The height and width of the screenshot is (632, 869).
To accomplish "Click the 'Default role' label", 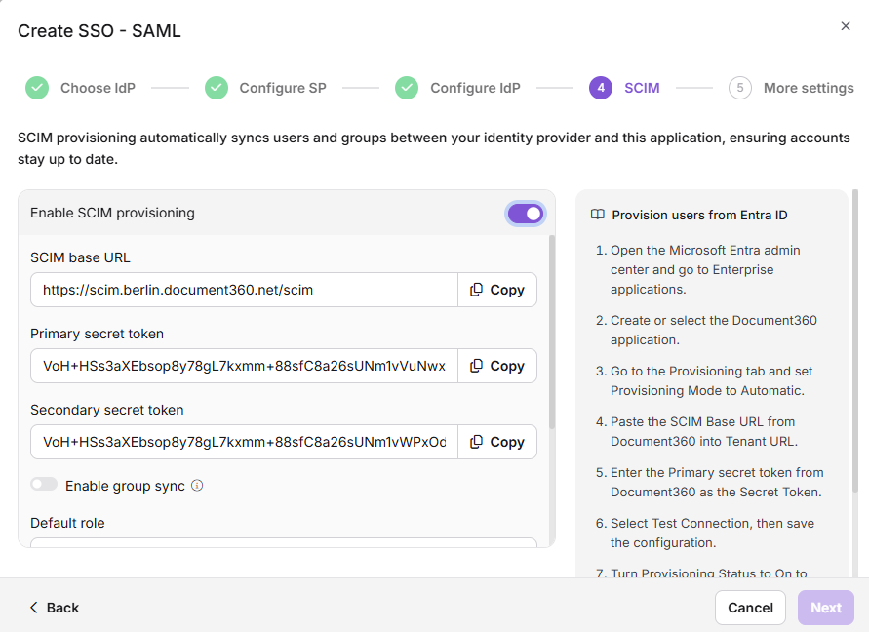I will click(x=67, y=523).
